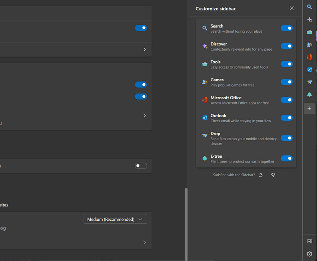Open Microsoft Office icon in sidebar strip

pyautogui.click(x=309, y=57)
